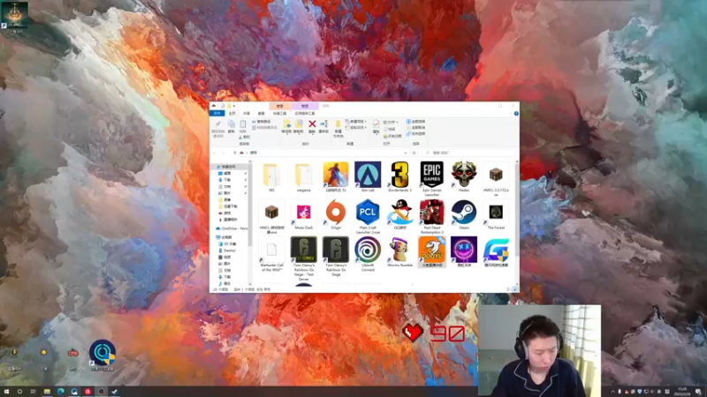Screen dimensions: 707x397
Task: Select the MC folder
Action: pyautogui.click(x=271, y=177)
